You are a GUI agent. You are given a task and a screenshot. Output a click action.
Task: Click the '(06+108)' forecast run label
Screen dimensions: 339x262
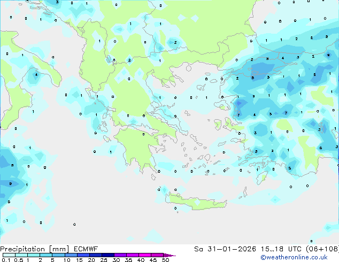click(322, 249)
